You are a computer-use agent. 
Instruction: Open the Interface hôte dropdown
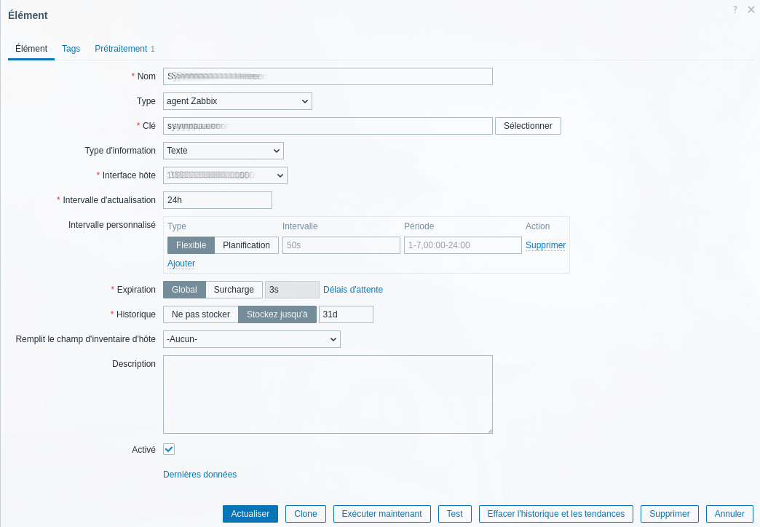click(x=225, y=175)
